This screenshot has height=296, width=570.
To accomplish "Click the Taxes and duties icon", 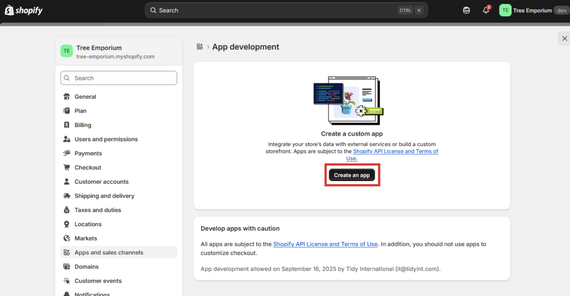I will click(x=67, y=210).
